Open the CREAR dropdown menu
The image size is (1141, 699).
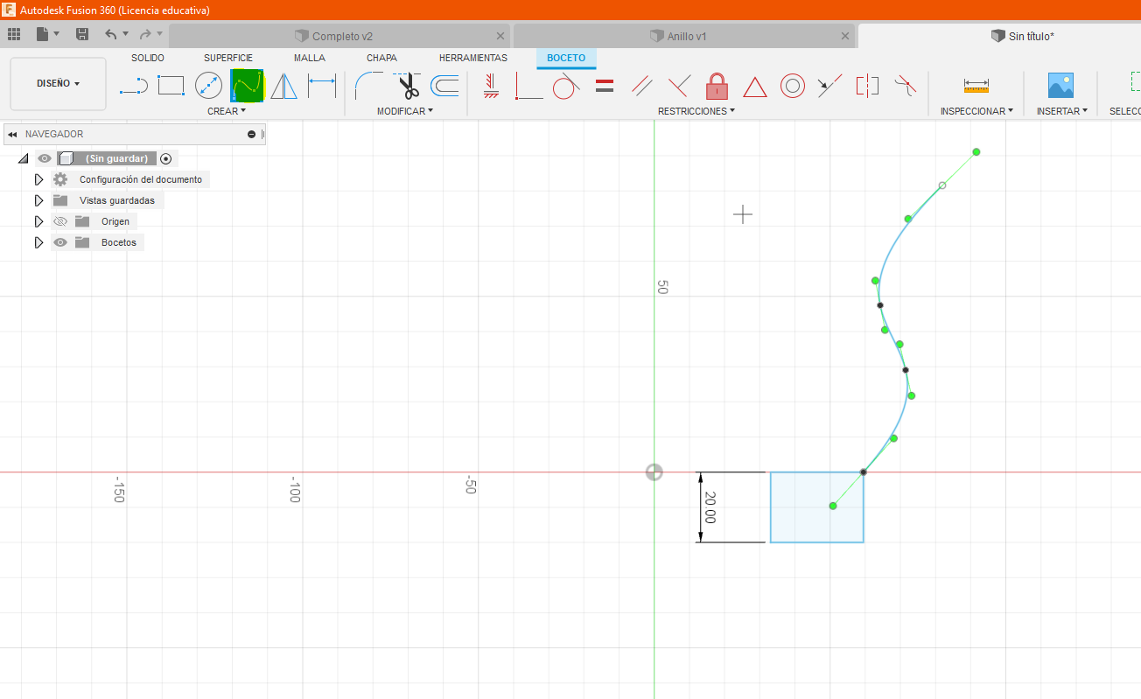coord(227,111)
